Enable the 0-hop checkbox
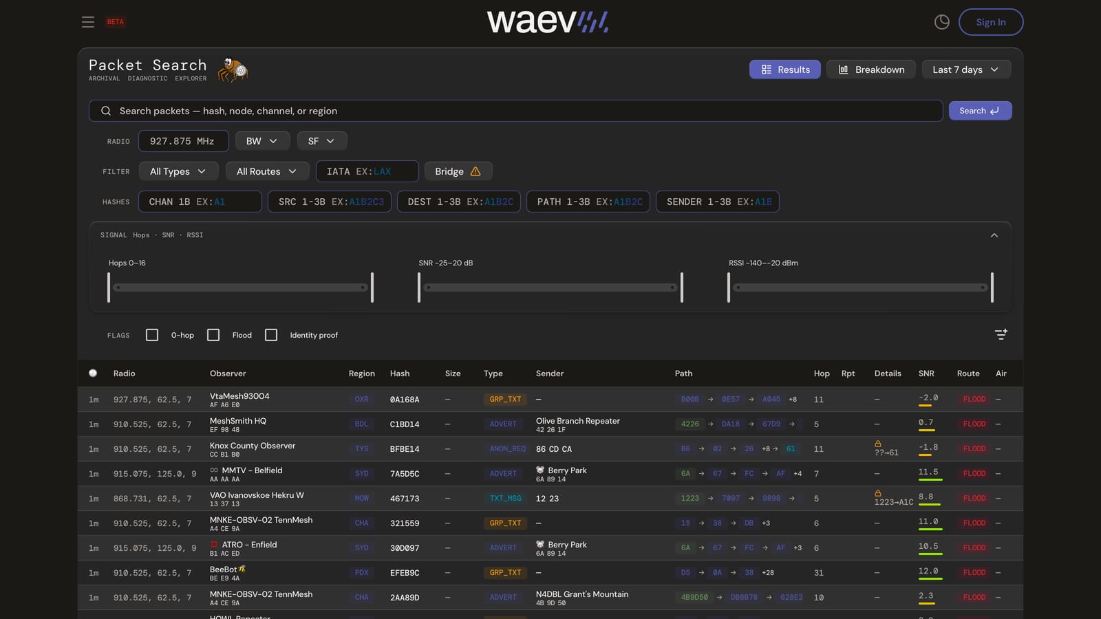 (152, 335)
